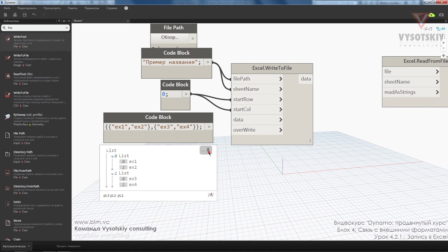Click data input port chevron on Excel.WriteToFile

point(281,120)
